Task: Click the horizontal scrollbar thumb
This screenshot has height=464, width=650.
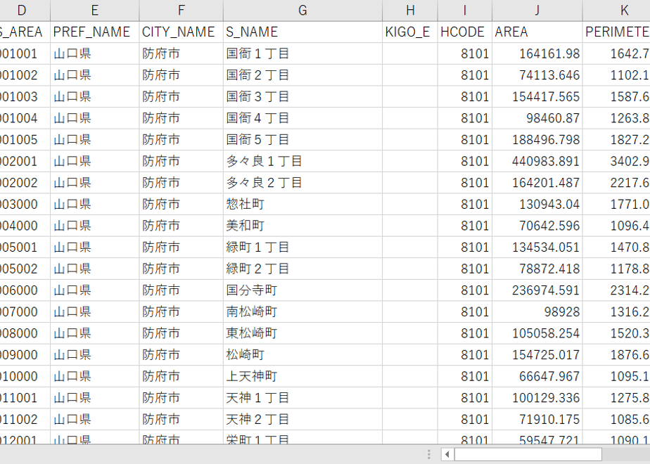Action: (528, 454)
